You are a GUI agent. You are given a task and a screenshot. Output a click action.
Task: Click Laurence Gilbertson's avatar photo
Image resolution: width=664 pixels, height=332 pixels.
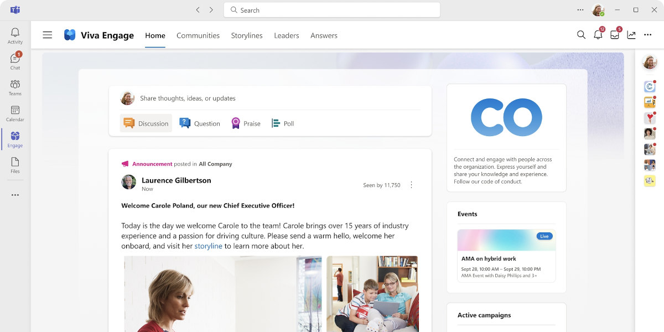coord(128,182)
